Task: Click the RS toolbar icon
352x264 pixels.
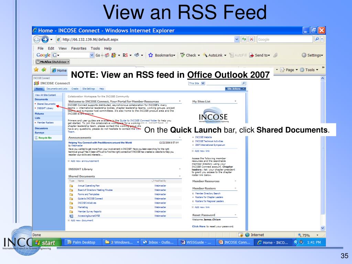Action: point(125,55)
